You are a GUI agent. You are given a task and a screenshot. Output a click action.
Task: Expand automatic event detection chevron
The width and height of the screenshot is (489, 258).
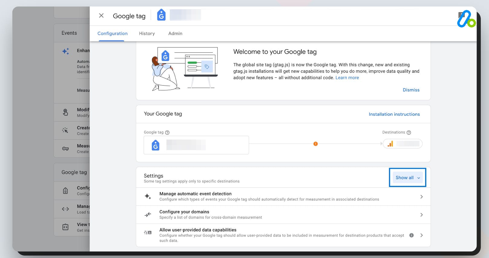[x=422, y=197]
